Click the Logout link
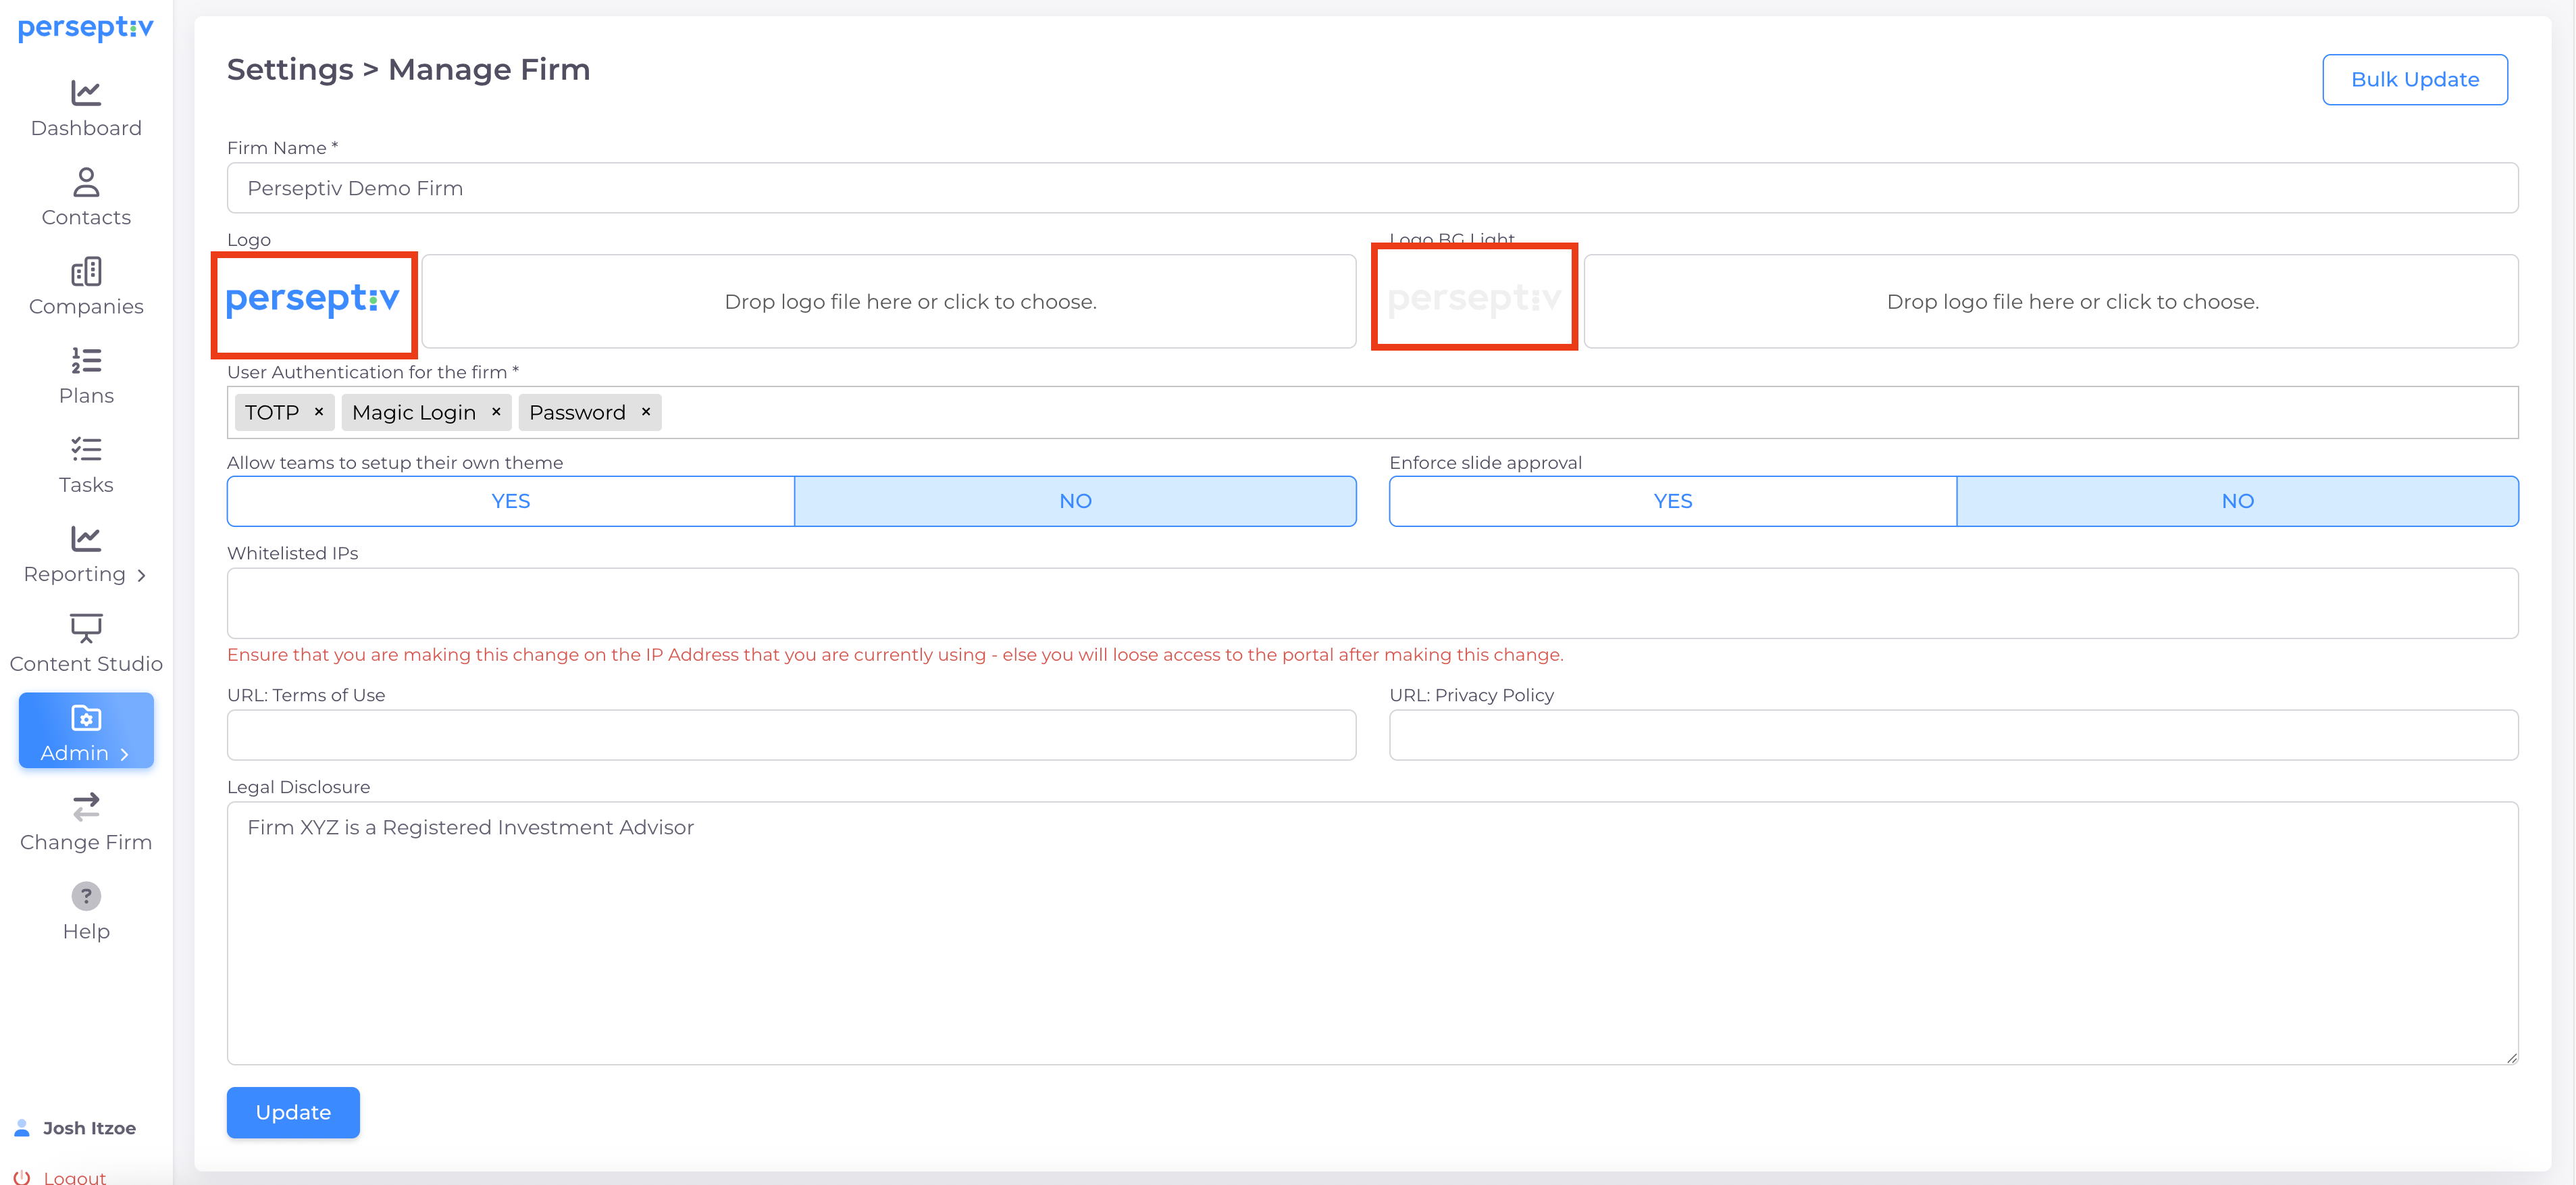The width and height of the screenshot is (2576, 1185). [74, 1177]
